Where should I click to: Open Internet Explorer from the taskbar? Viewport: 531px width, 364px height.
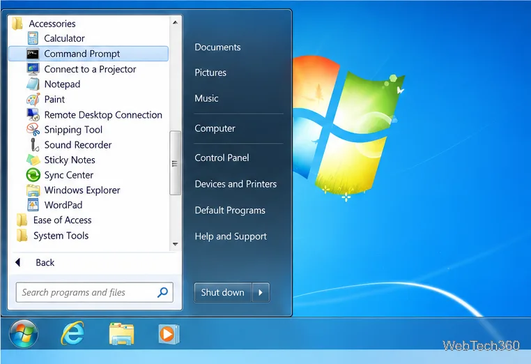[72, 333]
